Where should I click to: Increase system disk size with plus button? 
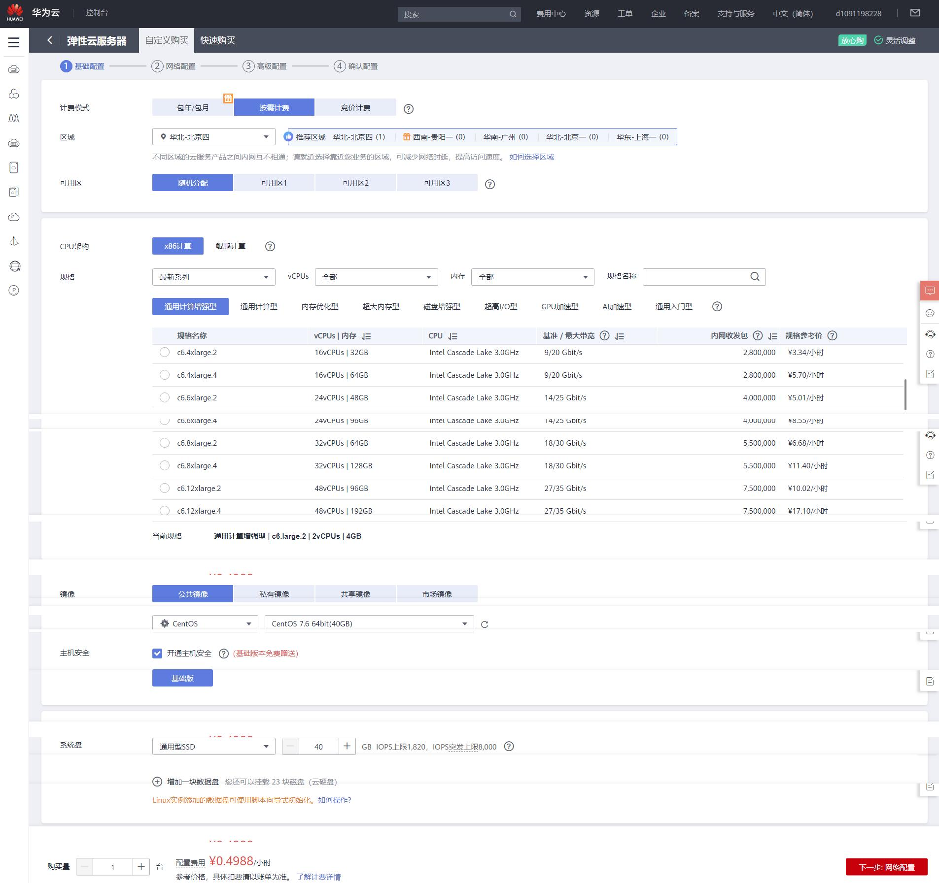pyautogui.click(x=347, y=747)
